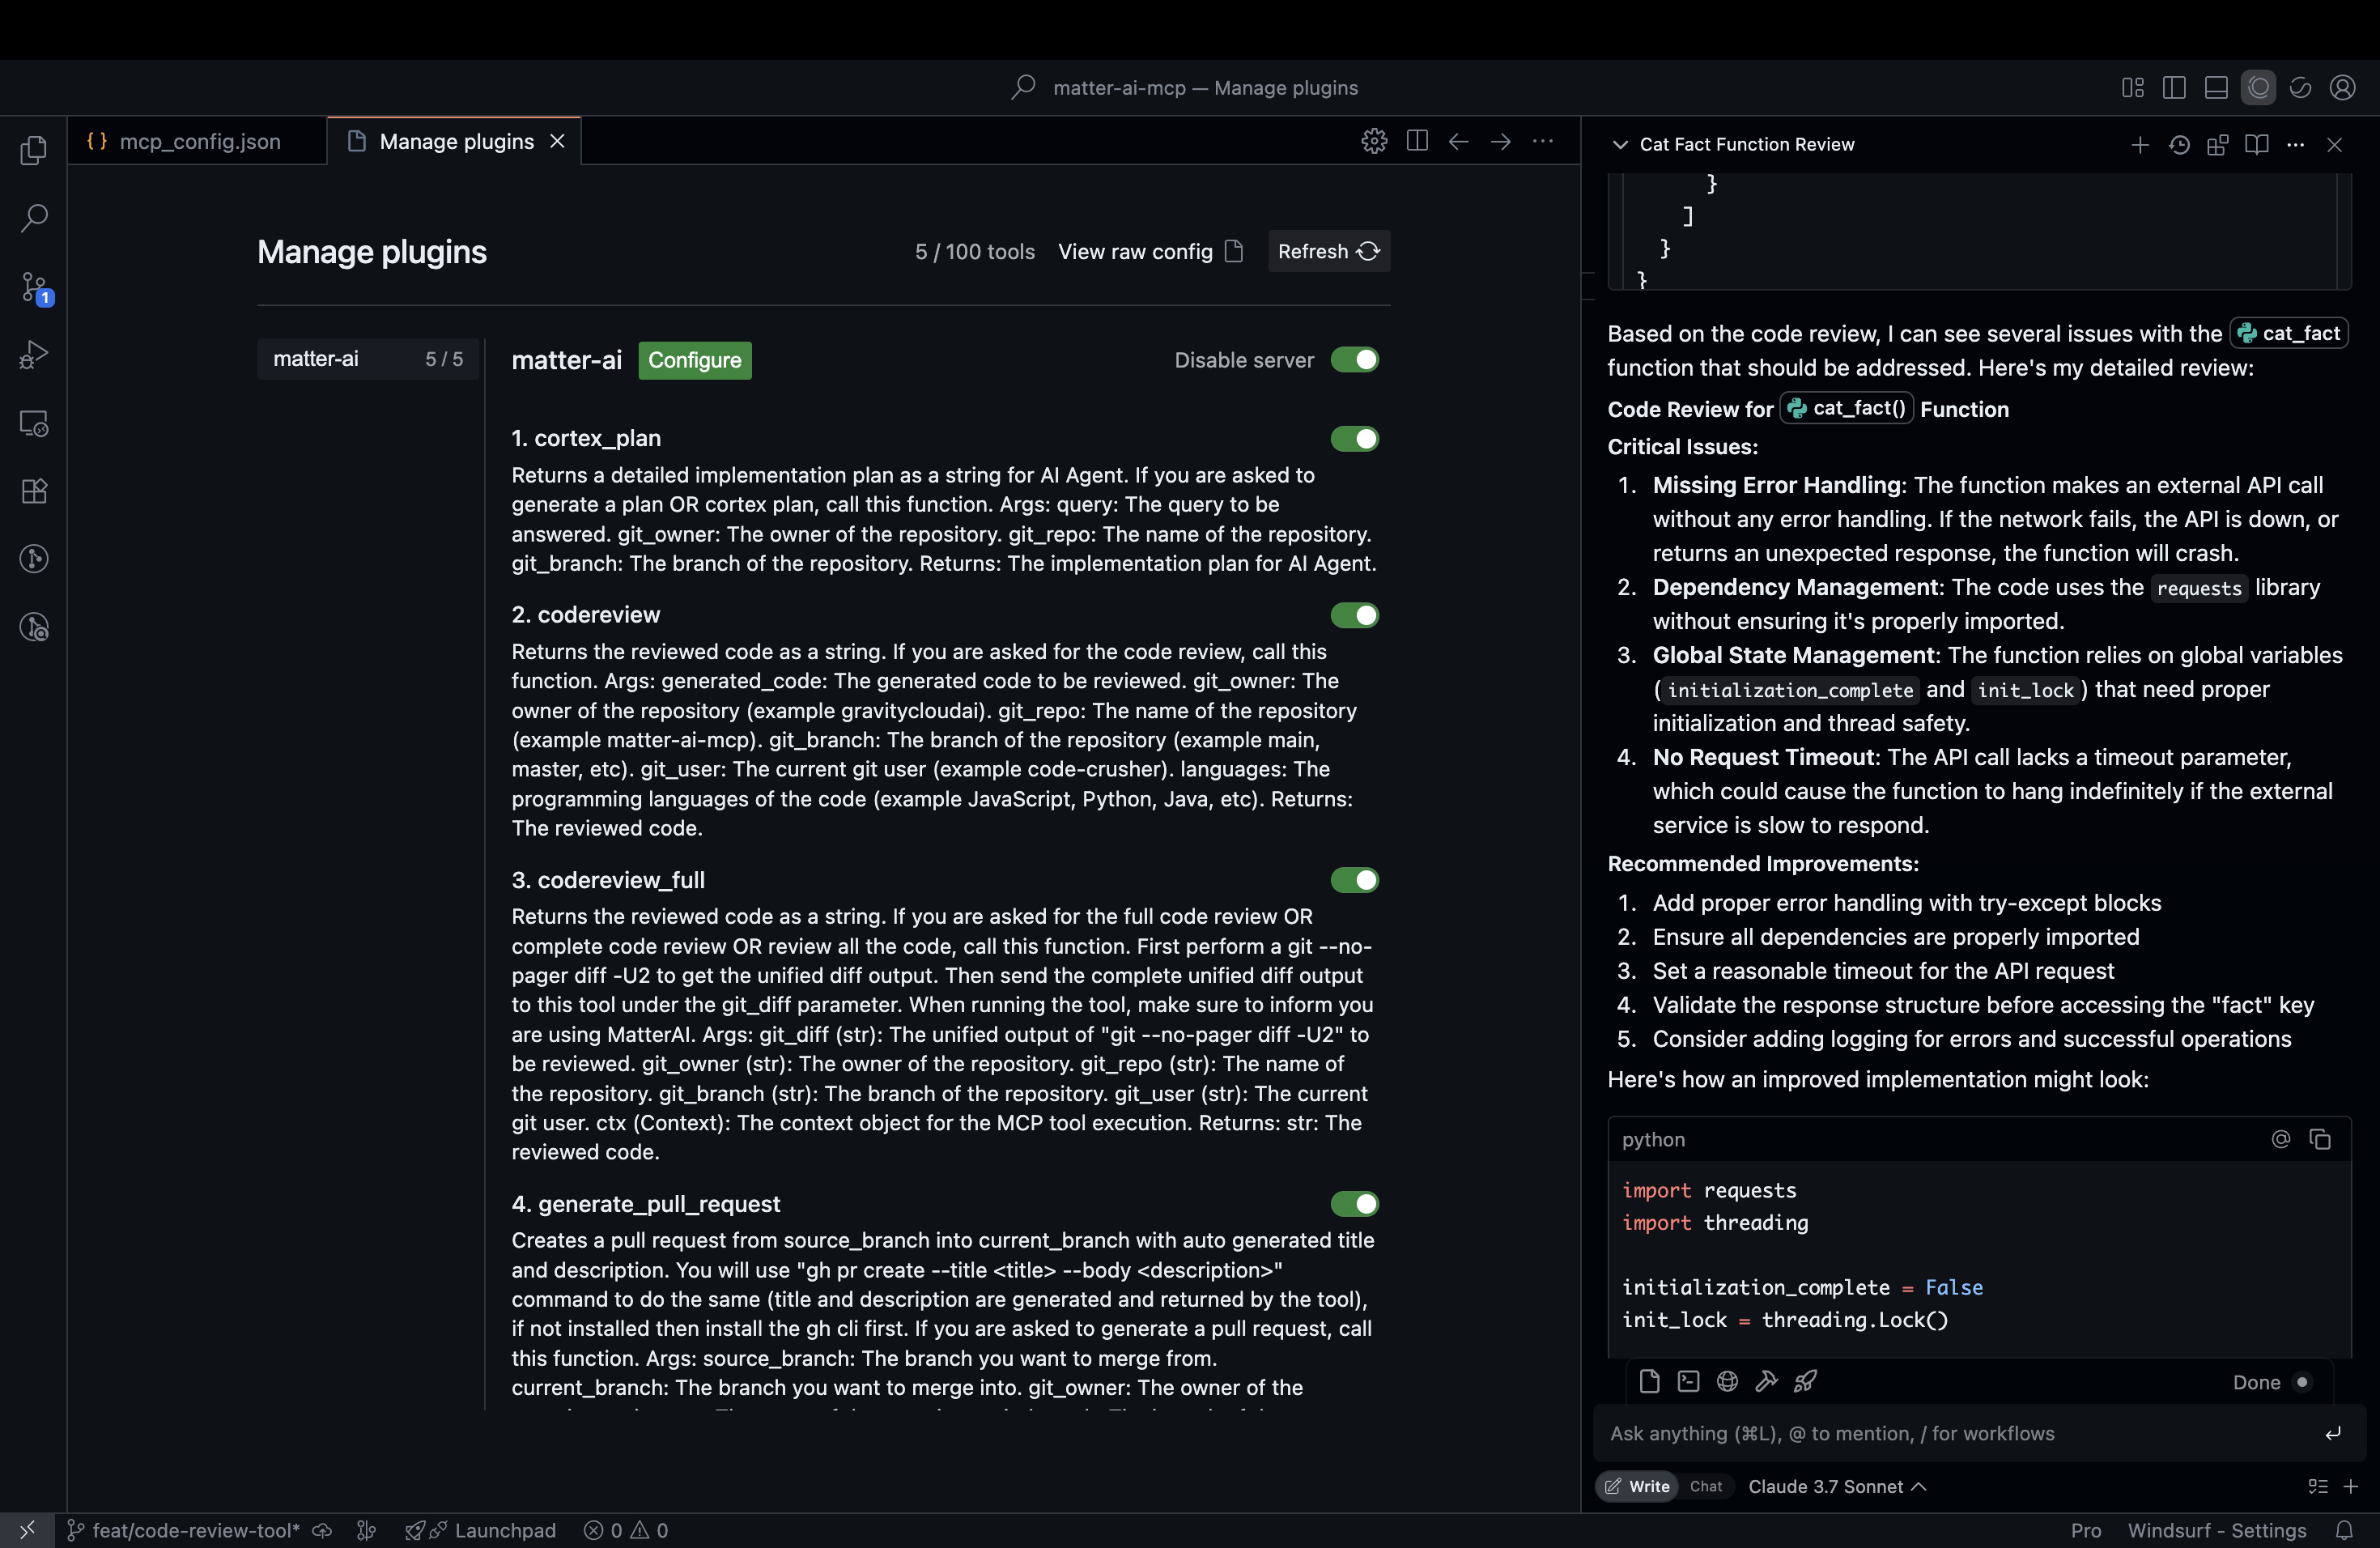
Task: Start a new Cascade conversation with plus icon
Action: point(2140,145)
